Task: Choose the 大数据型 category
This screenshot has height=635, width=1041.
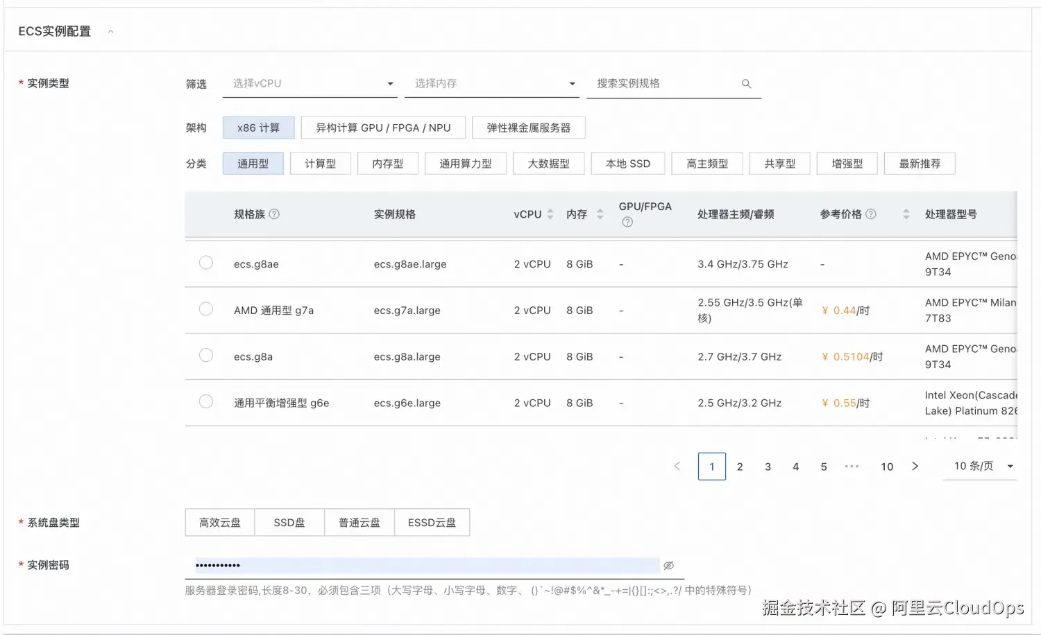Action: (x=549, y=164)
